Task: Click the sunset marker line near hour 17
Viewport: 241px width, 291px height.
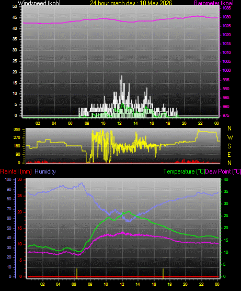Action: (163, 273)
